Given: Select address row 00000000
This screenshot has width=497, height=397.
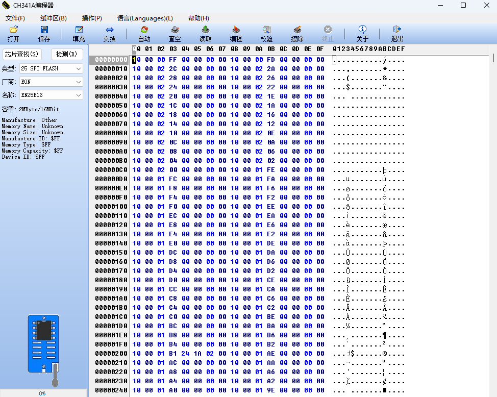Looking at the screenshot, I should click(111, 60).
